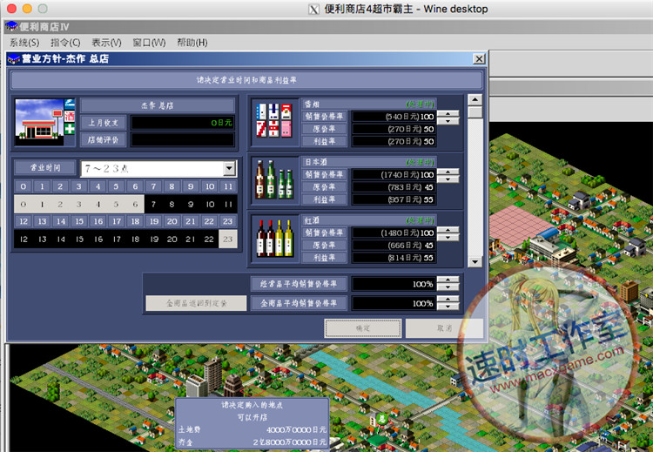The height and width of the screenshot is (452, 653).
Task: Click the red wine bottles icon
Action: pos(273,238)
